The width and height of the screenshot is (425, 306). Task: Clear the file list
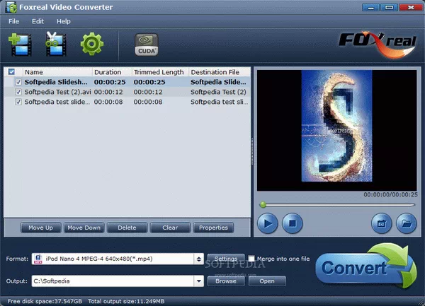[170, 228]
